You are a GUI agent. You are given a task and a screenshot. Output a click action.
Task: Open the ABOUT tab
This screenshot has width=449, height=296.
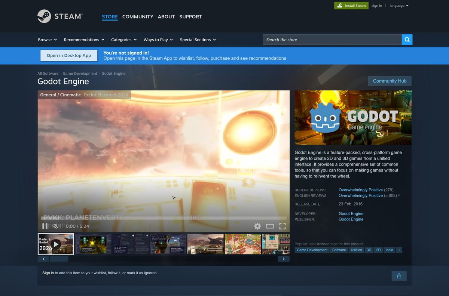click(x=166, y=17)
